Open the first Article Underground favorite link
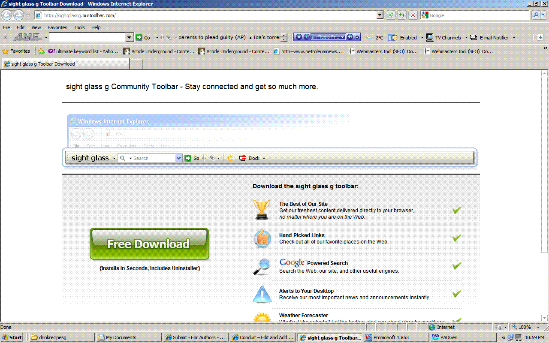 [x=159, y=51]
